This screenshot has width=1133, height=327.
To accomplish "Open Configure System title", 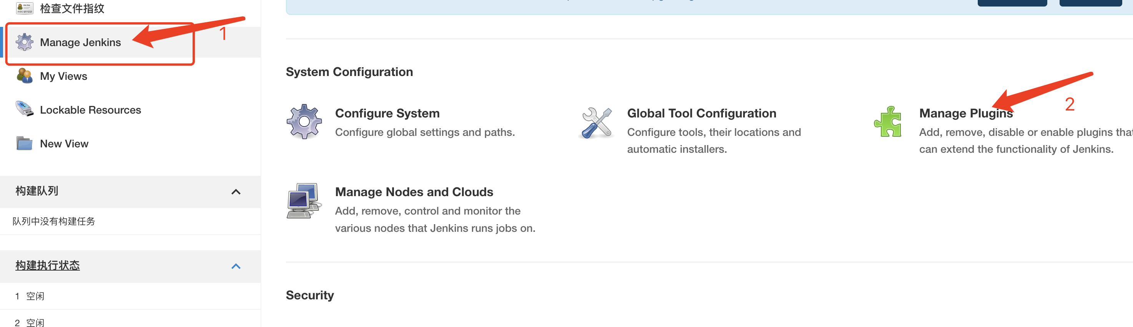I will click(x=387, y=113).
